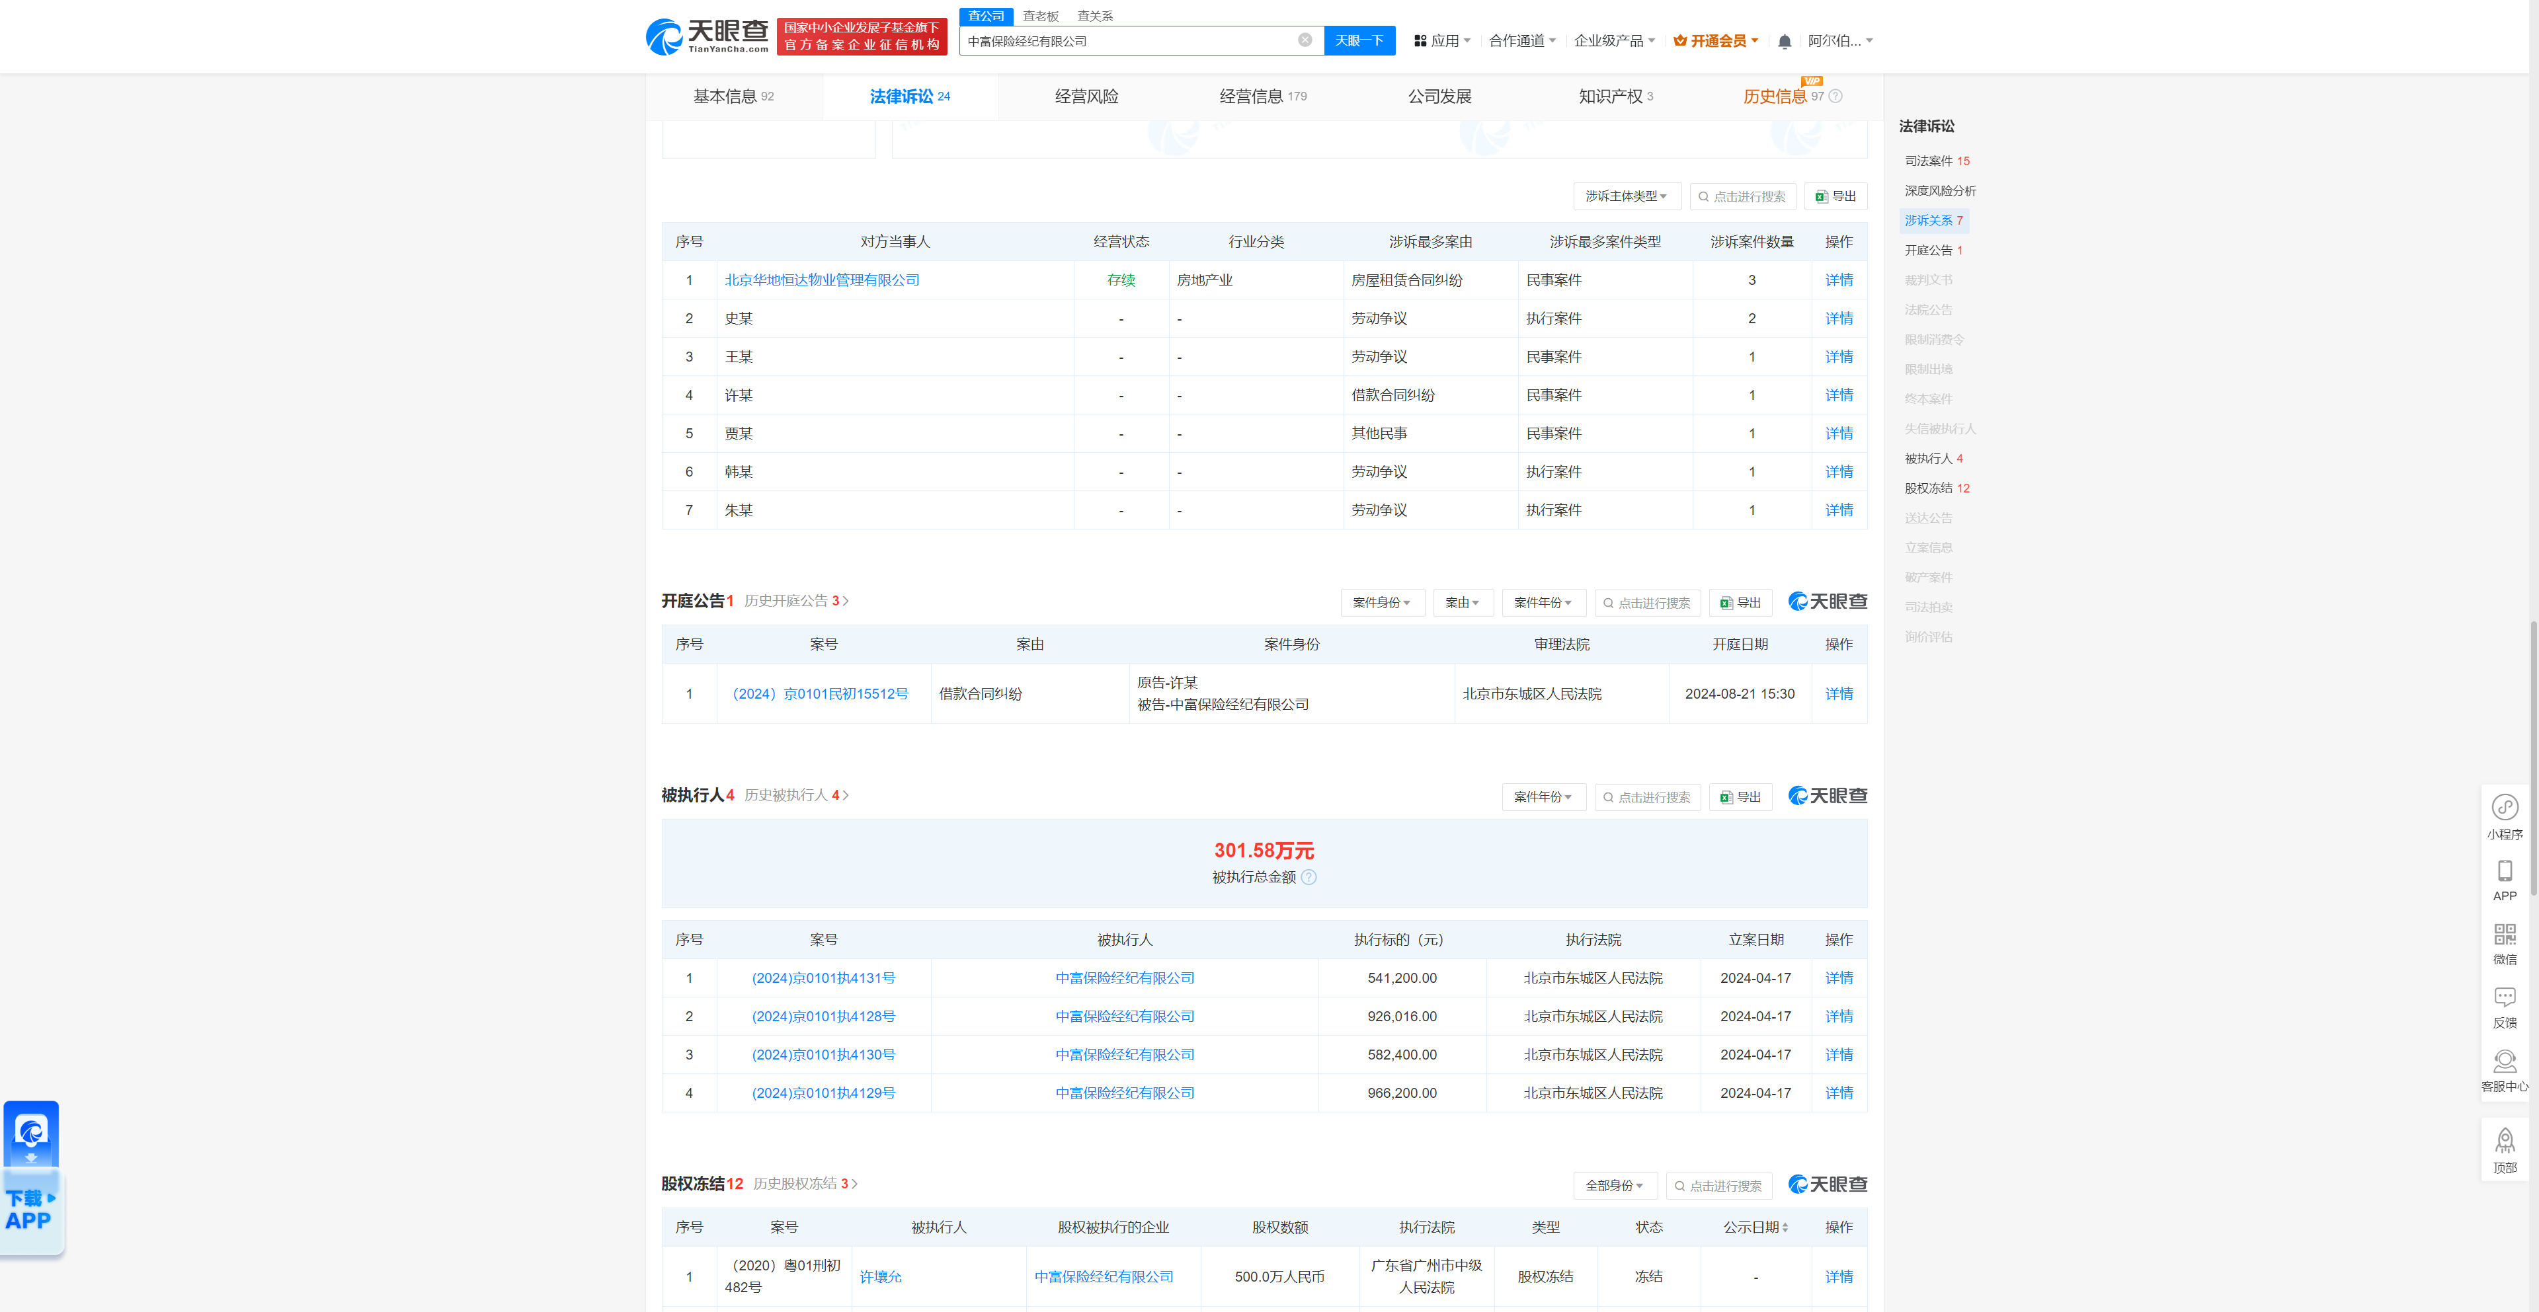Switch to the 知识产权 tab
This screenshot has width=2539, height=1312.
pyautogui.click(x=1615, y=96)
